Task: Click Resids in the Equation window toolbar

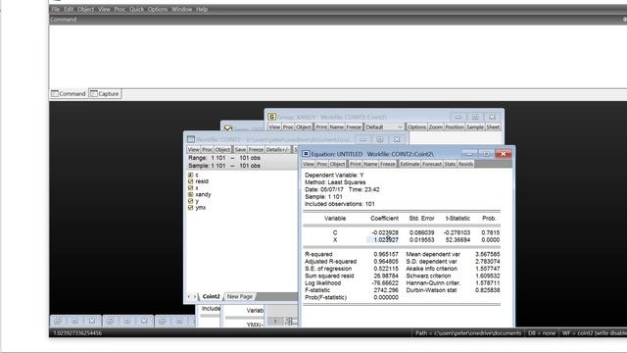Action: click(x=465, y=164)
